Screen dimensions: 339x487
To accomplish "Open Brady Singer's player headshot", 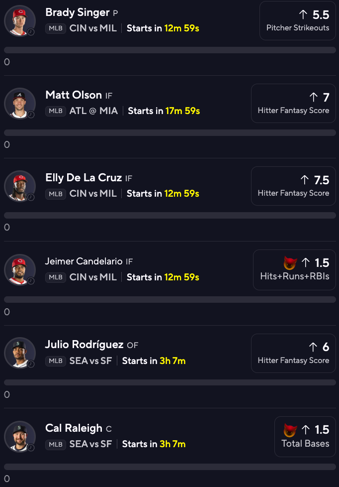I will pos(20,21).
